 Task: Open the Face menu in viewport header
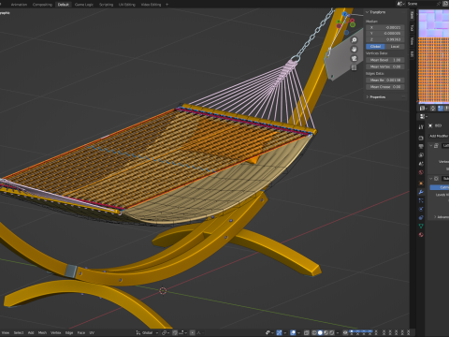coord(81,332)
